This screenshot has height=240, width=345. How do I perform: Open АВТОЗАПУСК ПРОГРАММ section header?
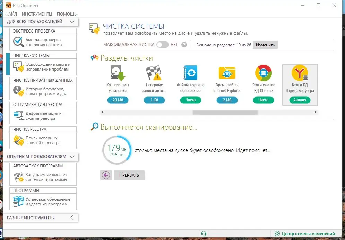click(43, 166)
